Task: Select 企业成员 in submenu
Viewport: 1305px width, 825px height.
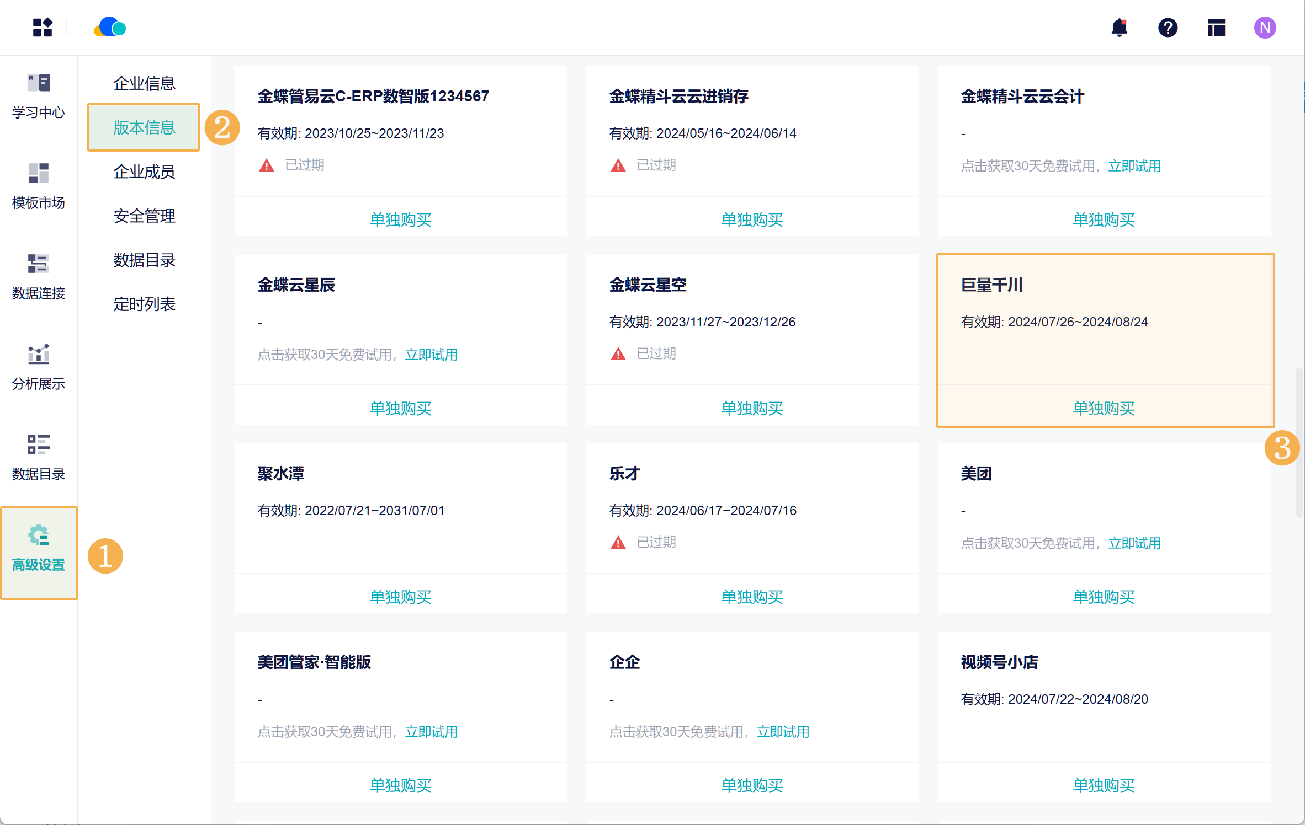Action: [144, 172]
